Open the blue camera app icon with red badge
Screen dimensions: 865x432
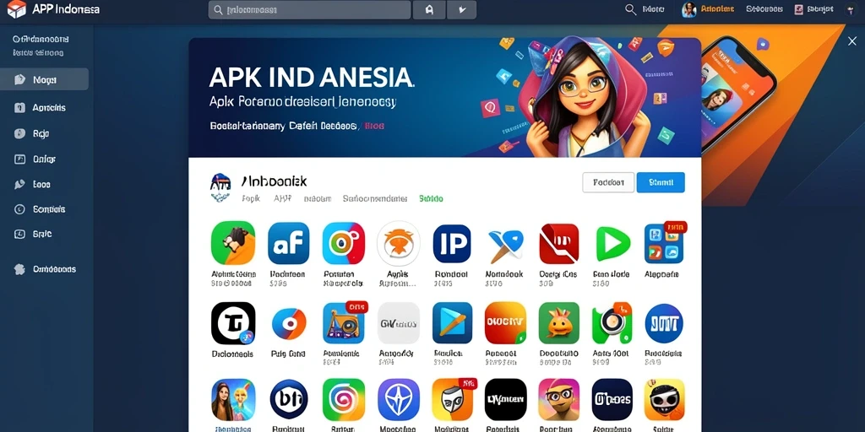tap(343, 323)
